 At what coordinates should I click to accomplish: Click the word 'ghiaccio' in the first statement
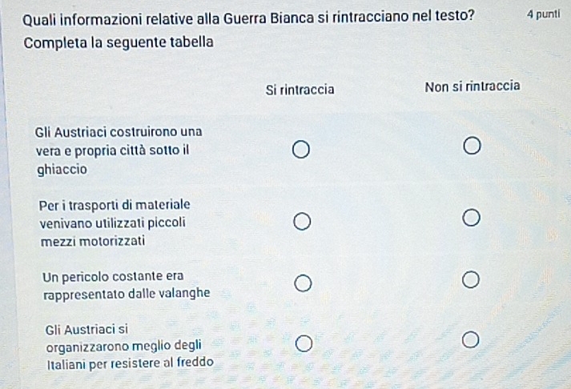coord(62,170)
